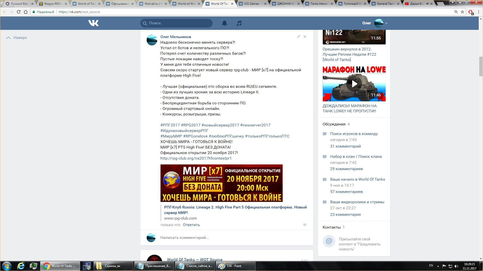
Task: Open the notifications bell
Action: click(224, 23)
